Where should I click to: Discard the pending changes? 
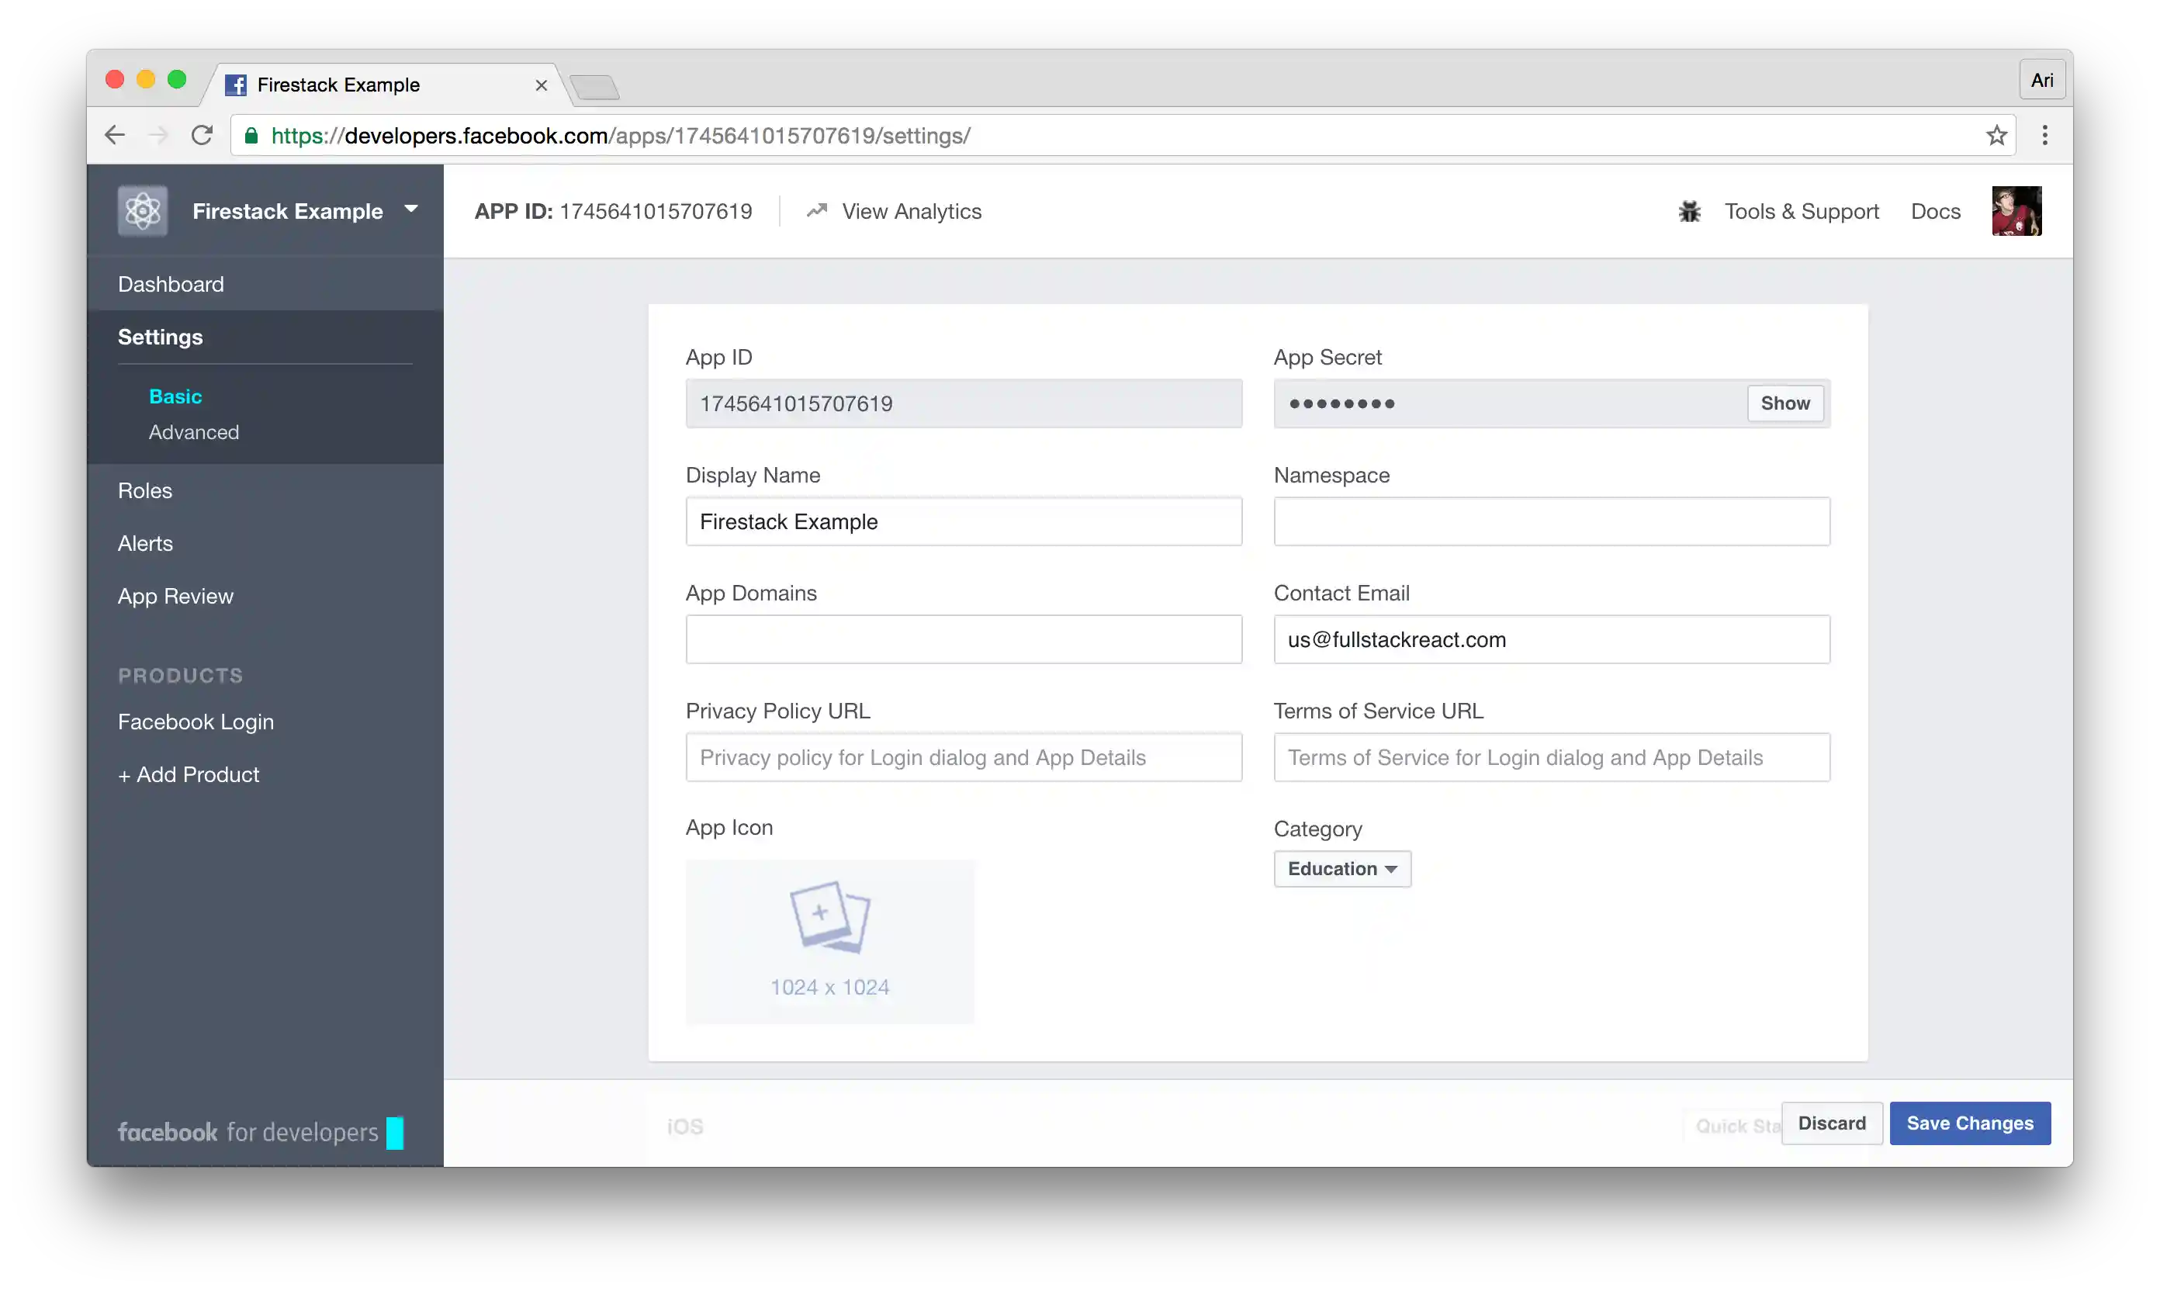[1831, 1123]
